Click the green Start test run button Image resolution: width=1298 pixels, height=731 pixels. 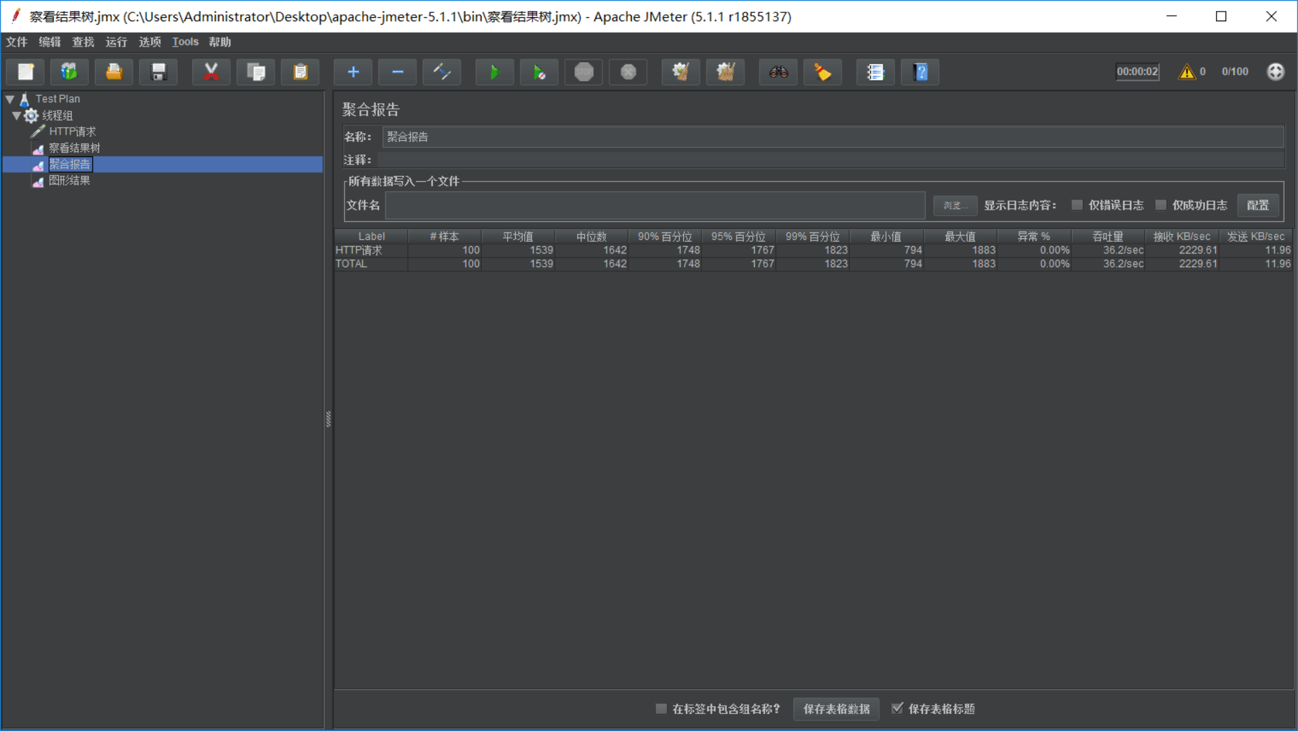tap(494, 72)
